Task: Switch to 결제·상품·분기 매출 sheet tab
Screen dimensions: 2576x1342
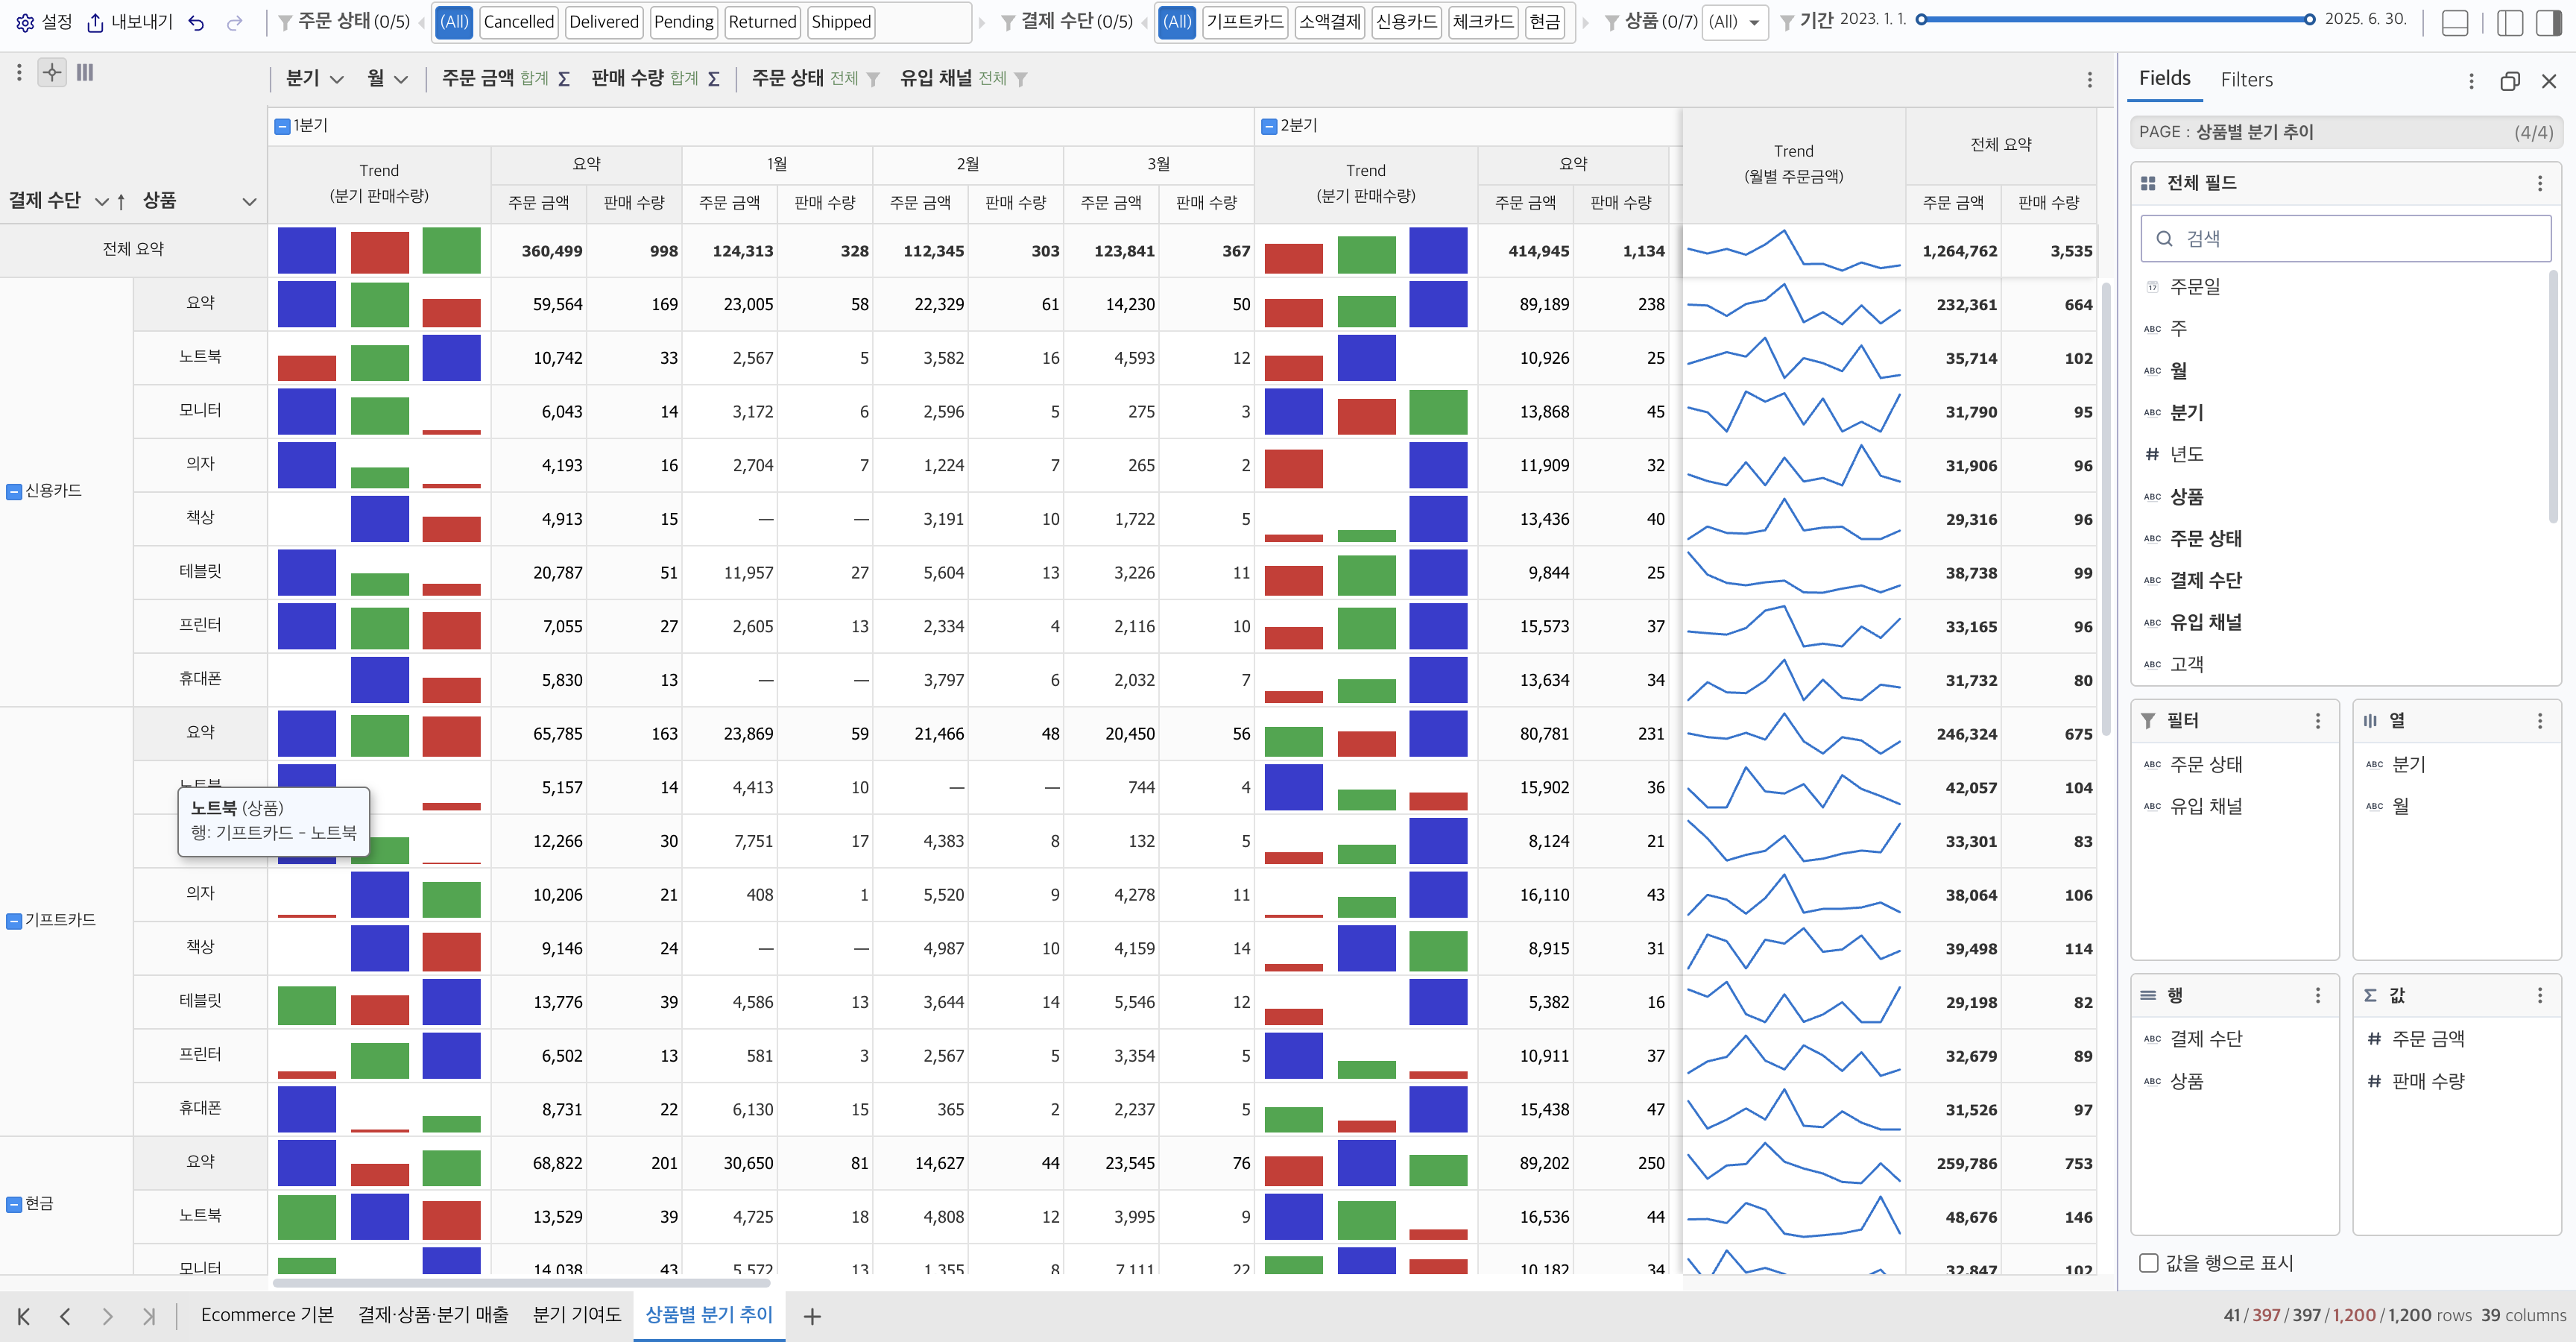Action: coord(433,1315)
